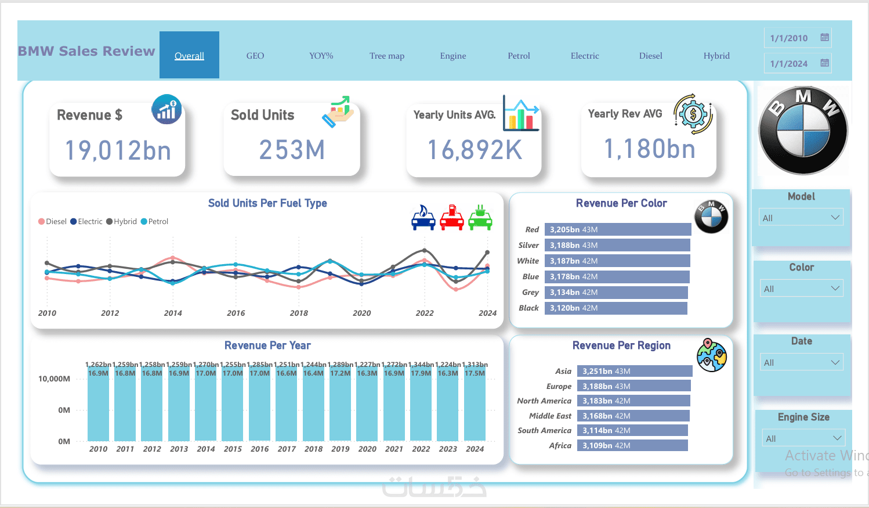Click the 16,892K yearly units value

(x=475, y=150)
